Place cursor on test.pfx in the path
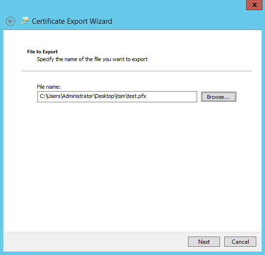Screen dimensions: 265x255 tap(137, 96)
